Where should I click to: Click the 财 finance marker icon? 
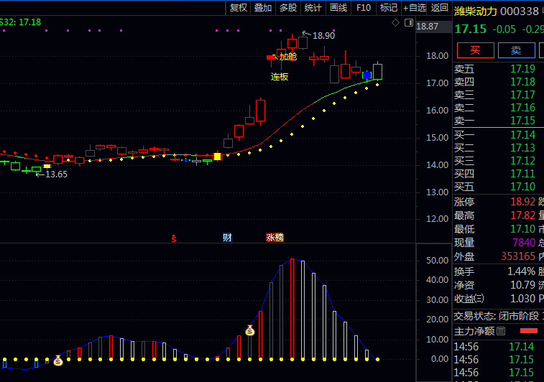click(227, 238)
